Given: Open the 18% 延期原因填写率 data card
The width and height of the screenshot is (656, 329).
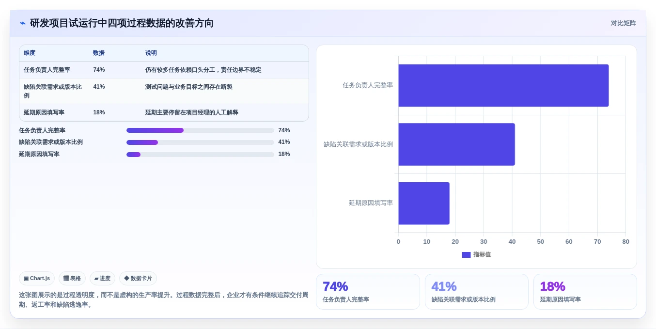Looking at the screenshot, I should [585, 292].
